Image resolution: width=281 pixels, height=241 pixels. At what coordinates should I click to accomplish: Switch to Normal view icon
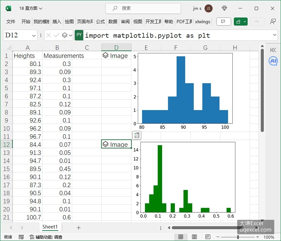point(181,237)
